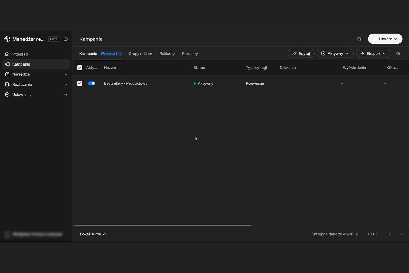Expand Pokaż sumy totals row
The height and width of the screenshot is (273, 409).
[93, 234]
